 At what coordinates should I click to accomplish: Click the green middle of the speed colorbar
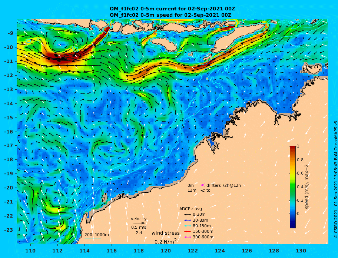292,187
